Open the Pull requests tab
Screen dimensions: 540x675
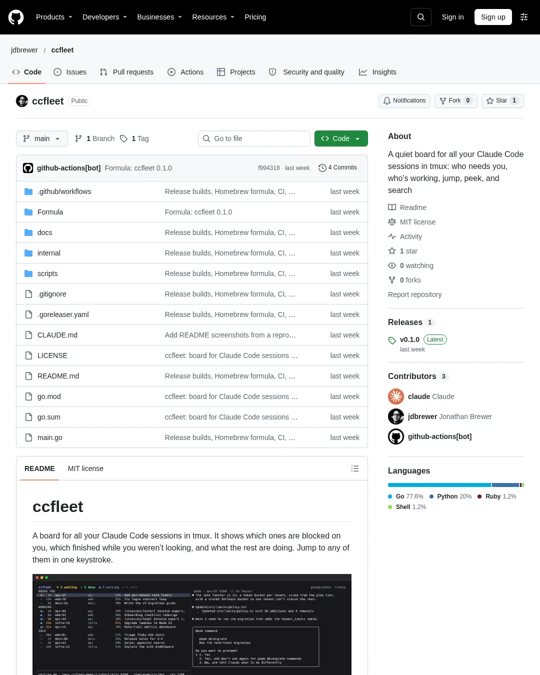click(127, 72)
